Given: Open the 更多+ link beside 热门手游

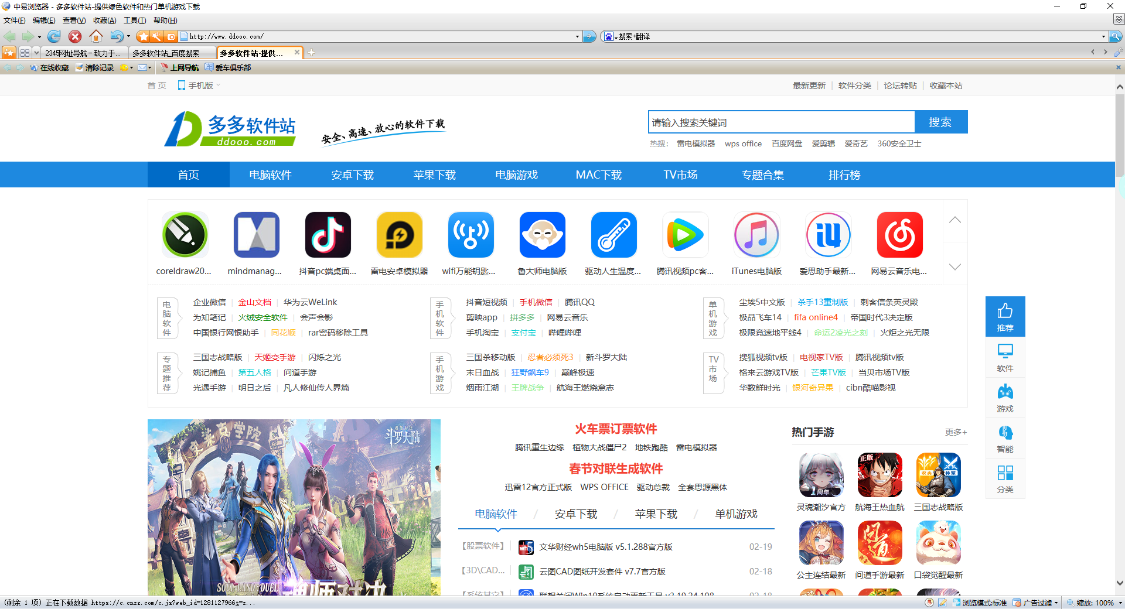Looking at the screenshot, I should coord(956,432).
